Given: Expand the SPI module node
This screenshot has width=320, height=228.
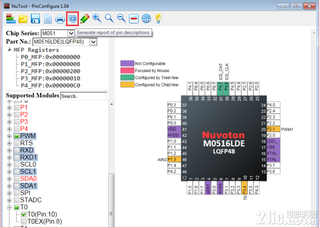Looking at the screenshot, I should (x=9, y=193).
